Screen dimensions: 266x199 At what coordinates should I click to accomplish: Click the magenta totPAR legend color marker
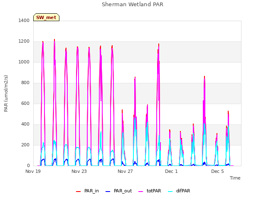[141, 192]
